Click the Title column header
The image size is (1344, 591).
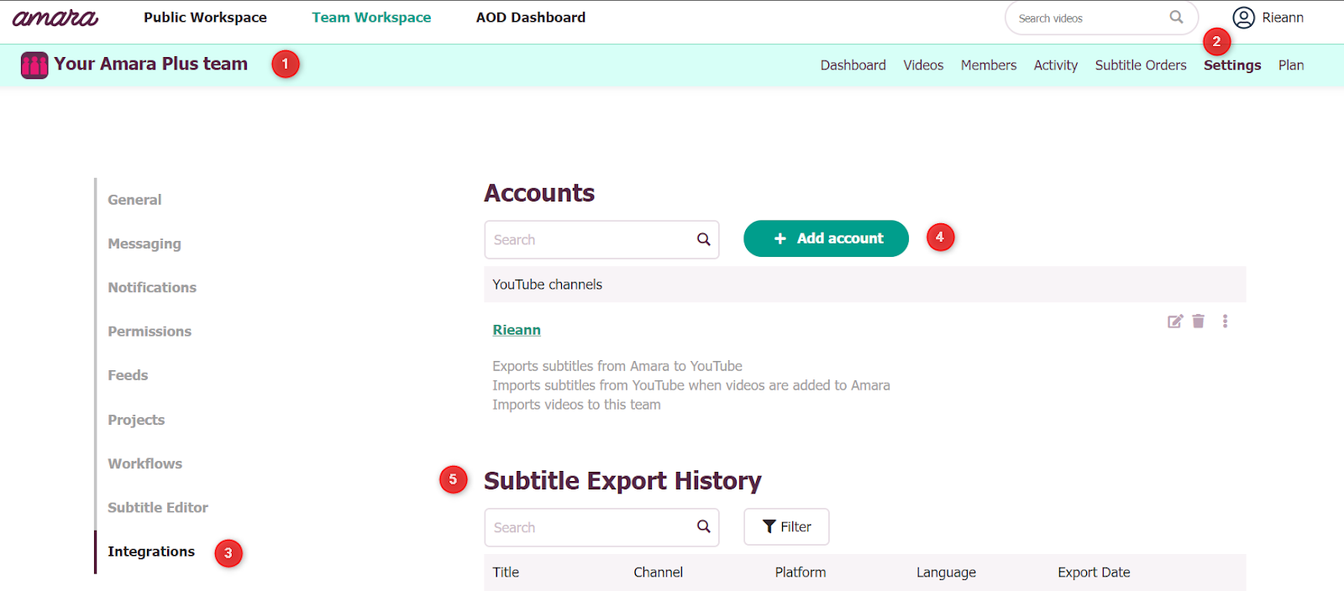pos(506,573)
